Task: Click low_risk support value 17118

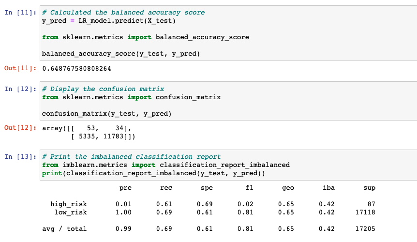Action: pyautogui.click(x=365, y=212)
